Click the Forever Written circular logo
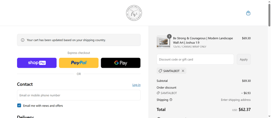Screen dimensions: 271x118 134,13
